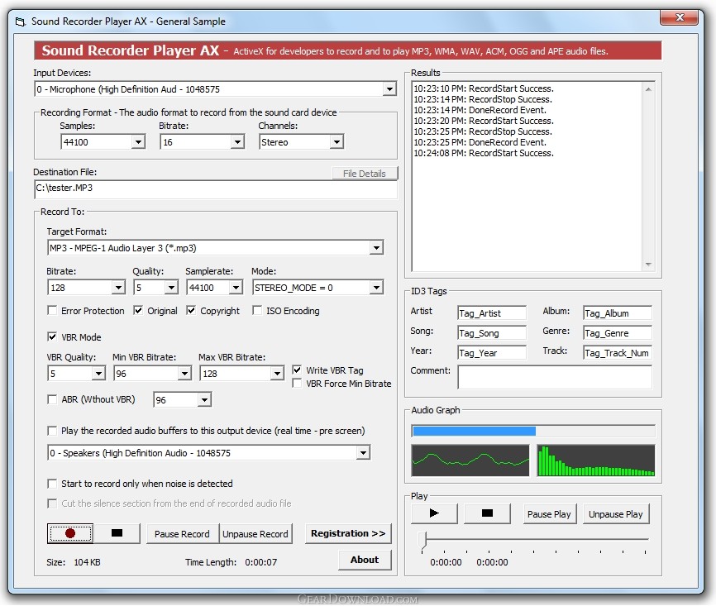The width and height of the screenshot is (716, 606).
Task: Open the recording format Bitrate 16 dropdown
Action: click(237, 142)
